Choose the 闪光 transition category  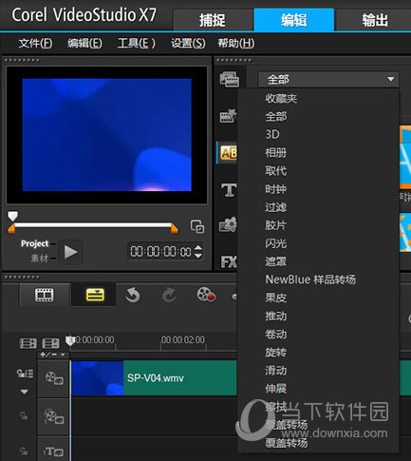coord(276,243)
